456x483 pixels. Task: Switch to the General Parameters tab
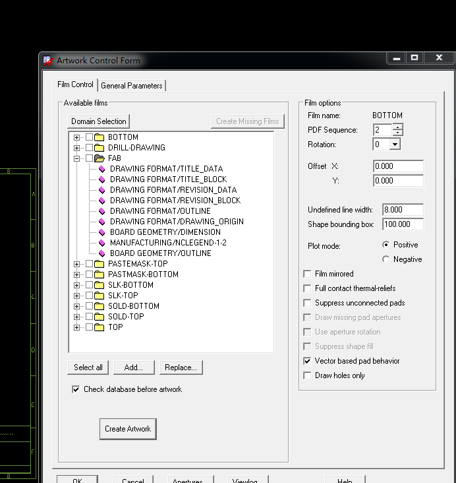[x=132, y=85]
